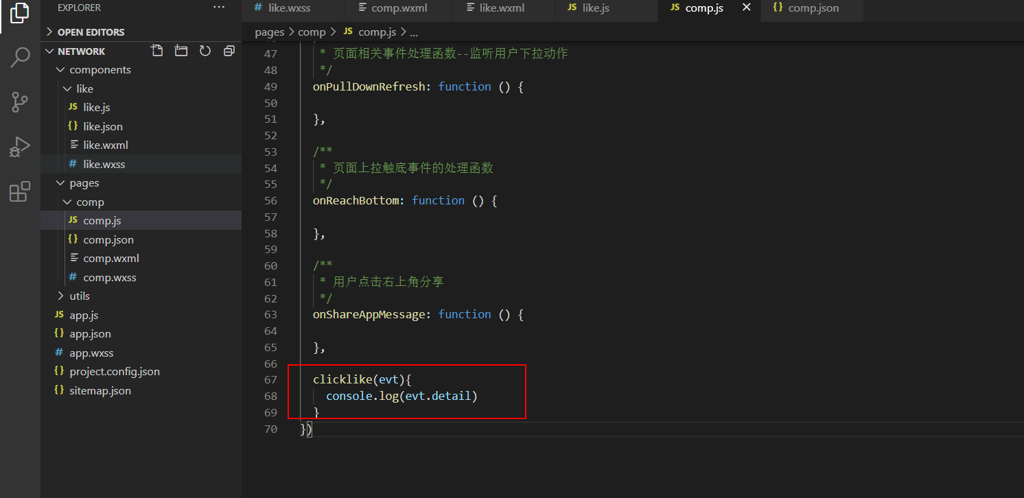Switch to the like.wxml tab
1024x498 pixels.
tap(503, 8)
